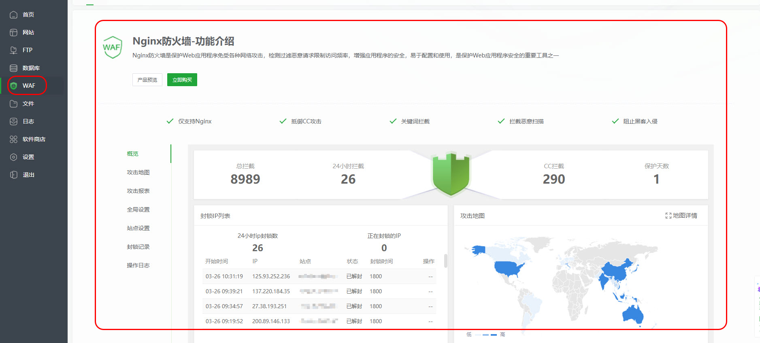The height and width of the screenshot is (343, 760).
Task: Click 已解封 status for 200.89.146.133
Action: click(354, 321)
